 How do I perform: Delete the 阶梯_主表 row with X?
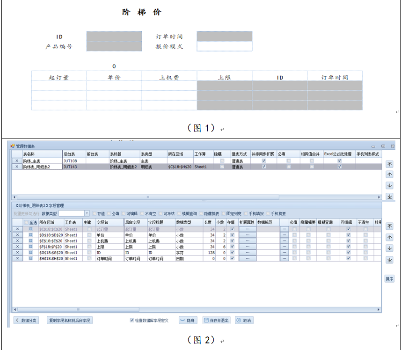point(17,160)
